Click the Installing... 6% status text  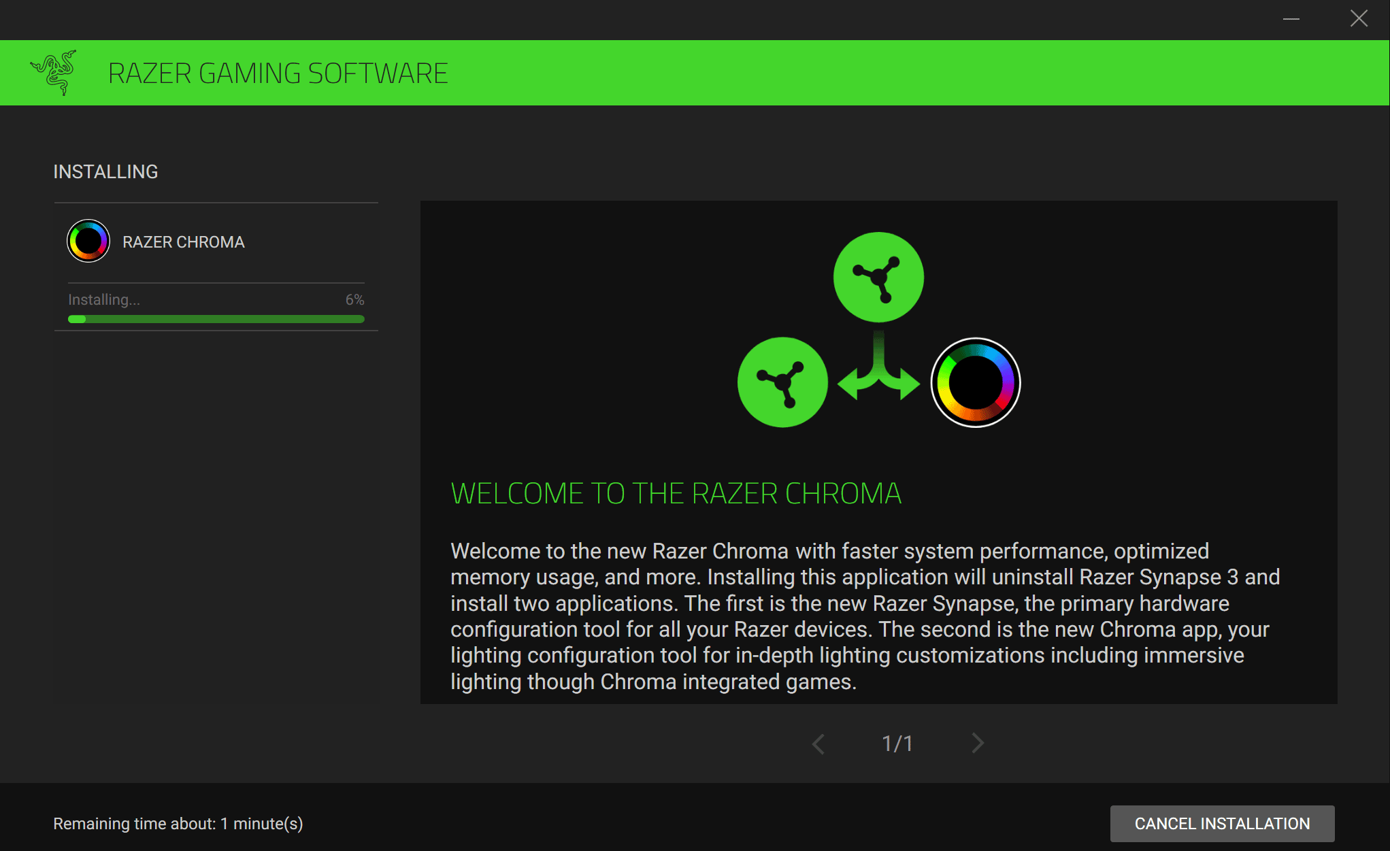pyautogui.click(x=103, y=299)
